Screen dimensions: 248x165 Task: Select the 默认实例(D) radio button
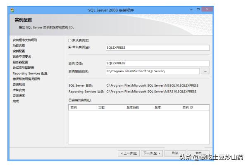click(x=69, y=40)
